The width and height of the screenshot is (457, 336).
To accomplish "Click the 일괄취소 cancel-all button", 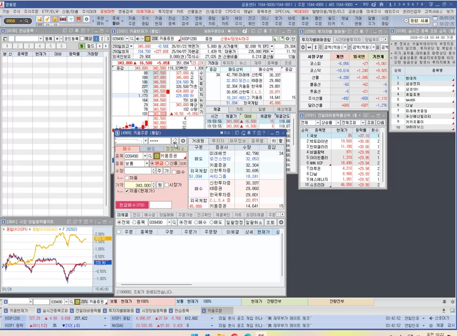I will pos(254,222).
